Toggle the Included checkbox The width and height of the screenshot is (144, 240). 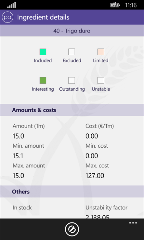pos(43,52)
